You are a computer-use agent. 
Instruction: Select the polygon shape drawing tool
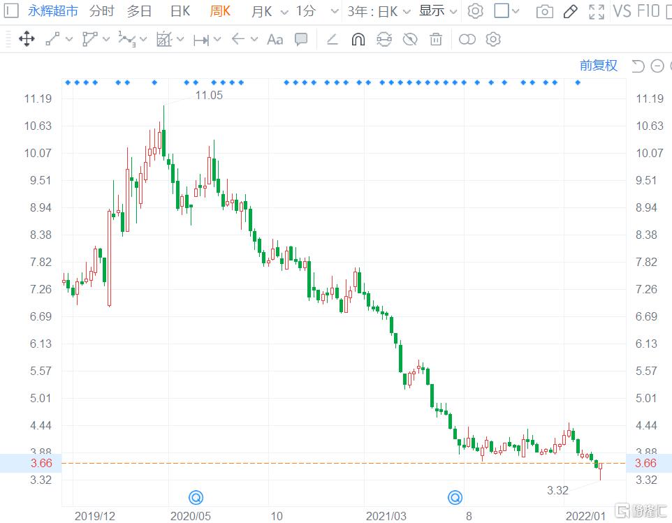click(89, 39)
